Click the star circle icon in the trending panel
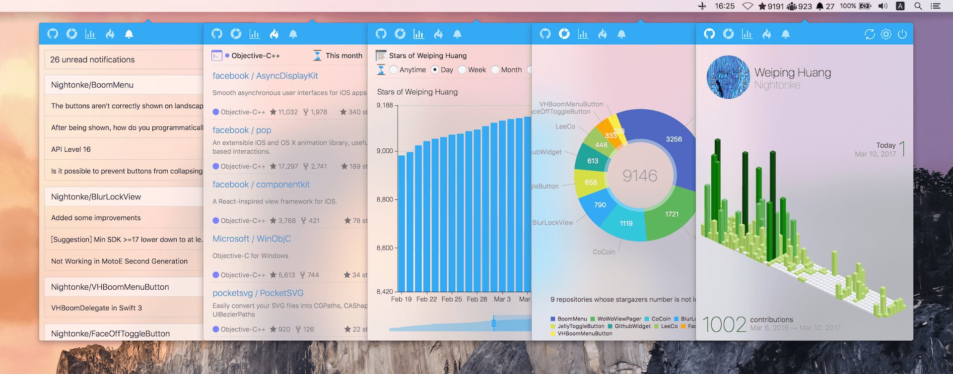Viewport: 953px width, 374px height. (x=236, y=34)
